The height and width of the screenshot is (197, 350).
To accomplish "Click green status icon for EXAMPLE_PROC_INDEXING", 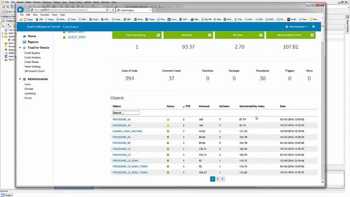I will tap(168, 131).
